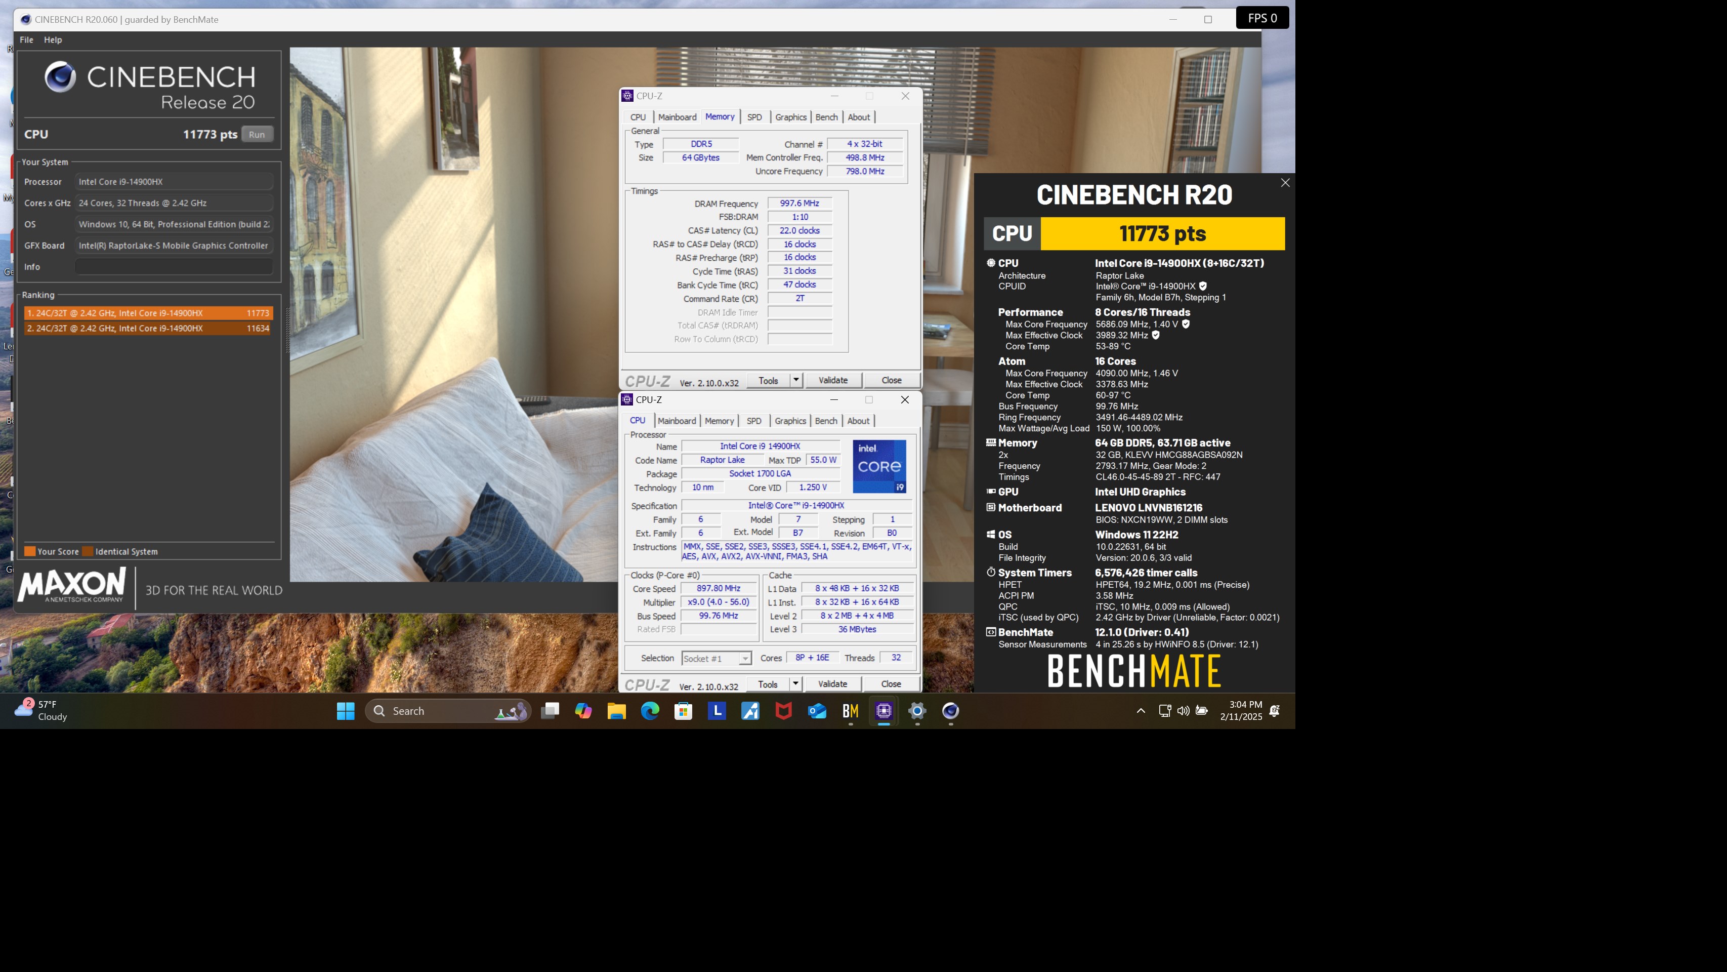Open Microsoft Store from the taskbar
This screenshot has height=972, width=1727.
click(x=683, y=711)
